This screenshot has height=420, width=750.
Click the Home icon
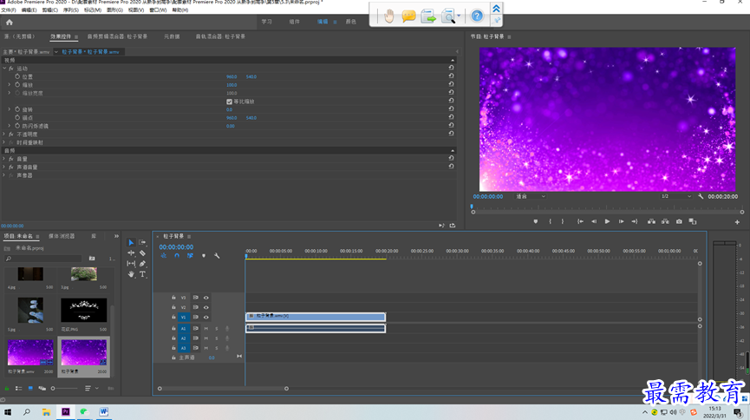point(9,22)
